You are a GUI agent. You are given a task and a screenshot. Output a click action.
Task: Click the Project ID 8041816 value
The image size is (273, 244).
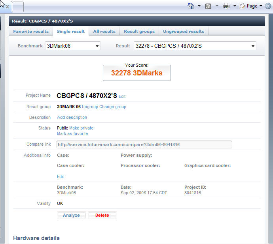point(193,193)
